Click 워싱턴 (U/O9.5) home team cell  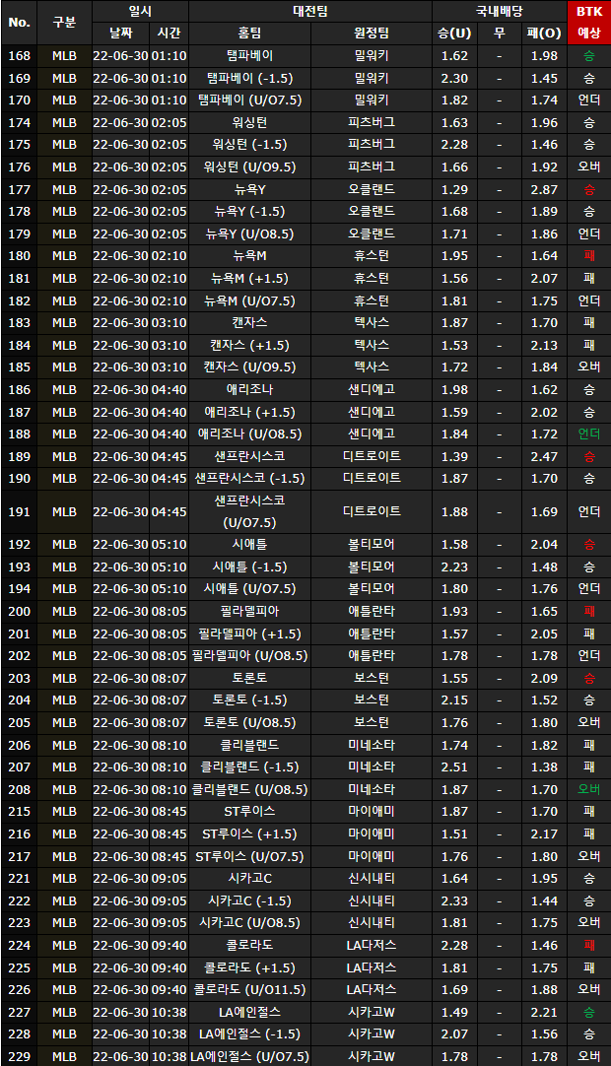pyautogui.click(x=249, y=167)
